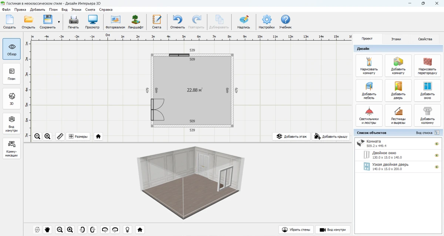Click Лестницы и вырезы icon
Viewport: 444px width, 236px height.
tap(398, 115)
